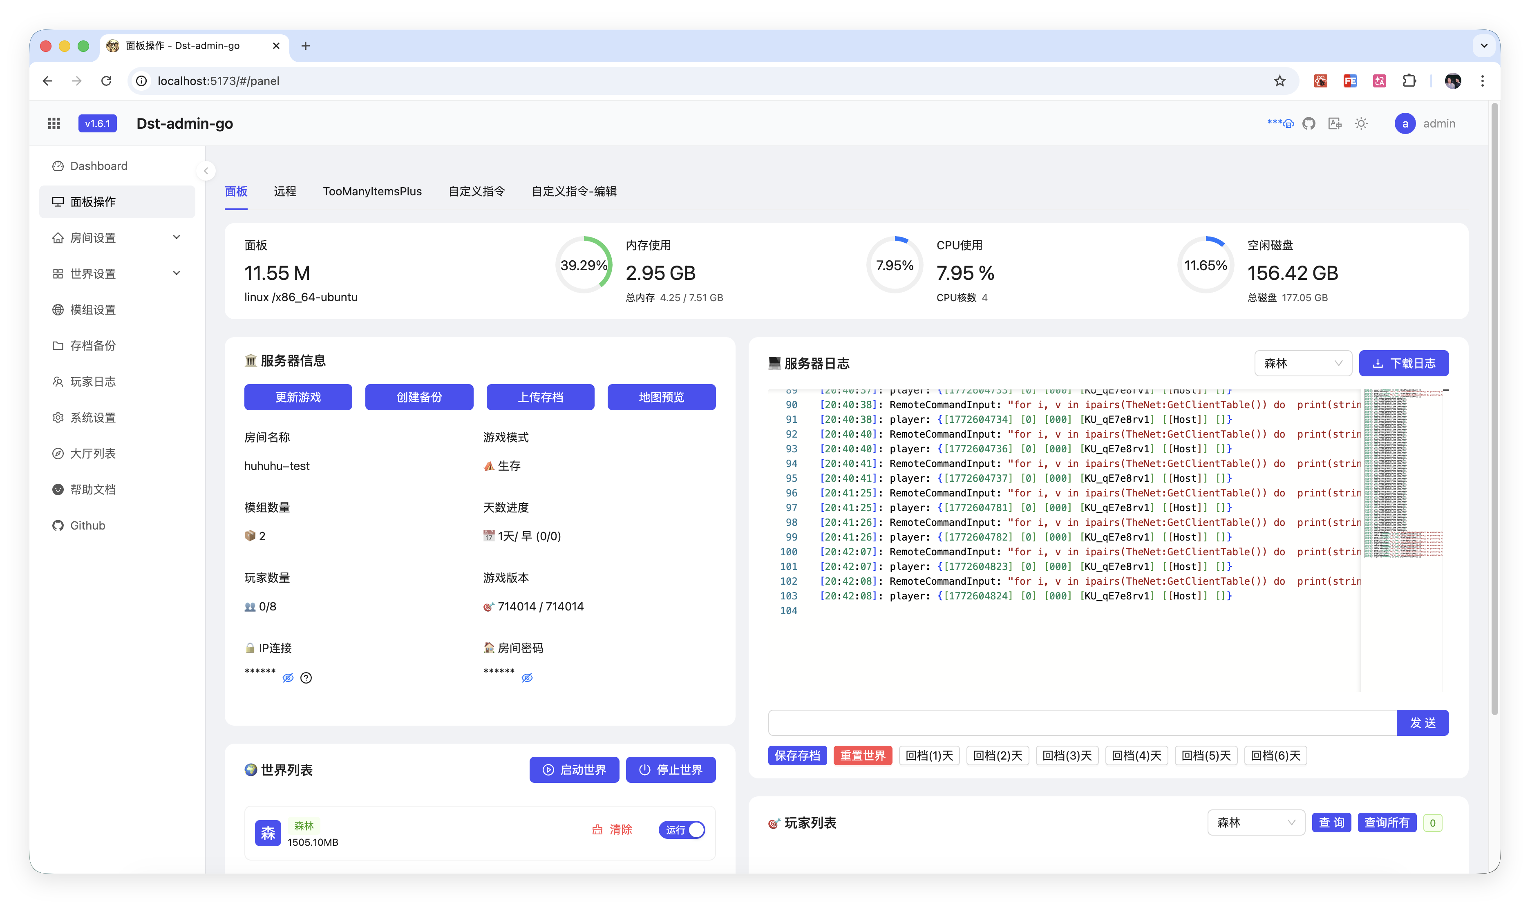Switch to the 远程 tab
1530x903 pixels.
[285, 191]
